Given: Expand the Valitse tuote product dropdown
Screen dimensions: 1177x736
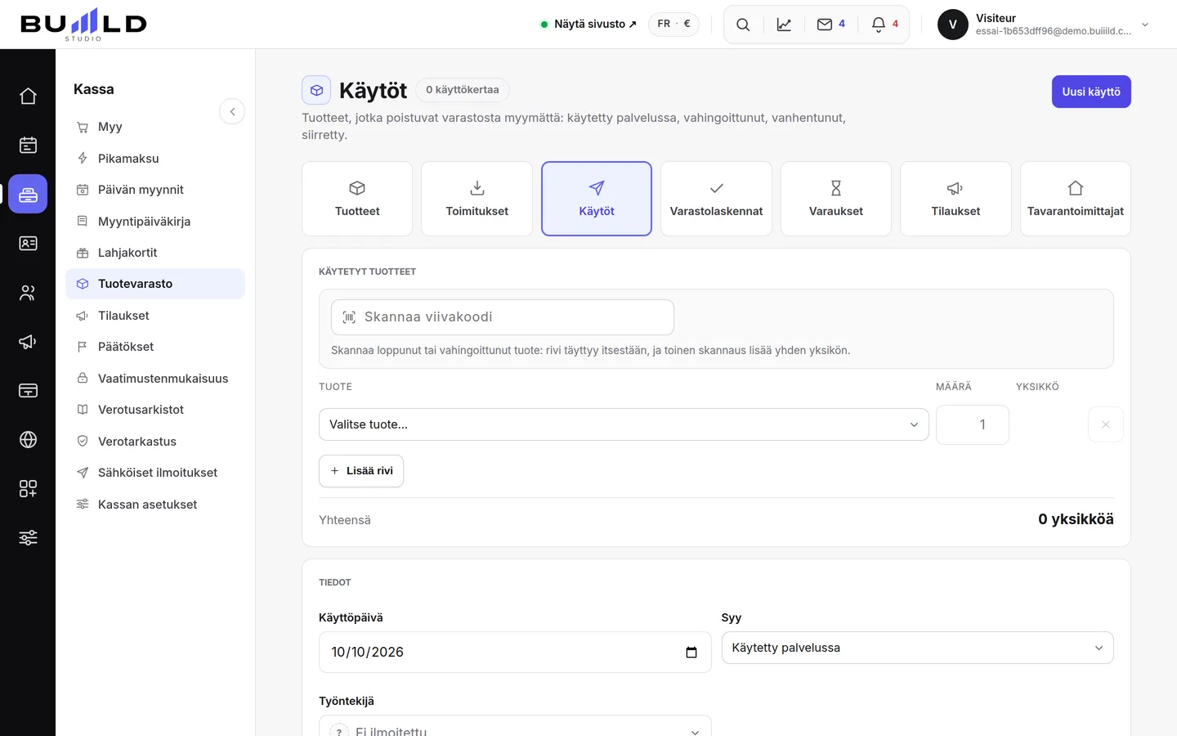Looking at the screenshot, I should point(624,424).
